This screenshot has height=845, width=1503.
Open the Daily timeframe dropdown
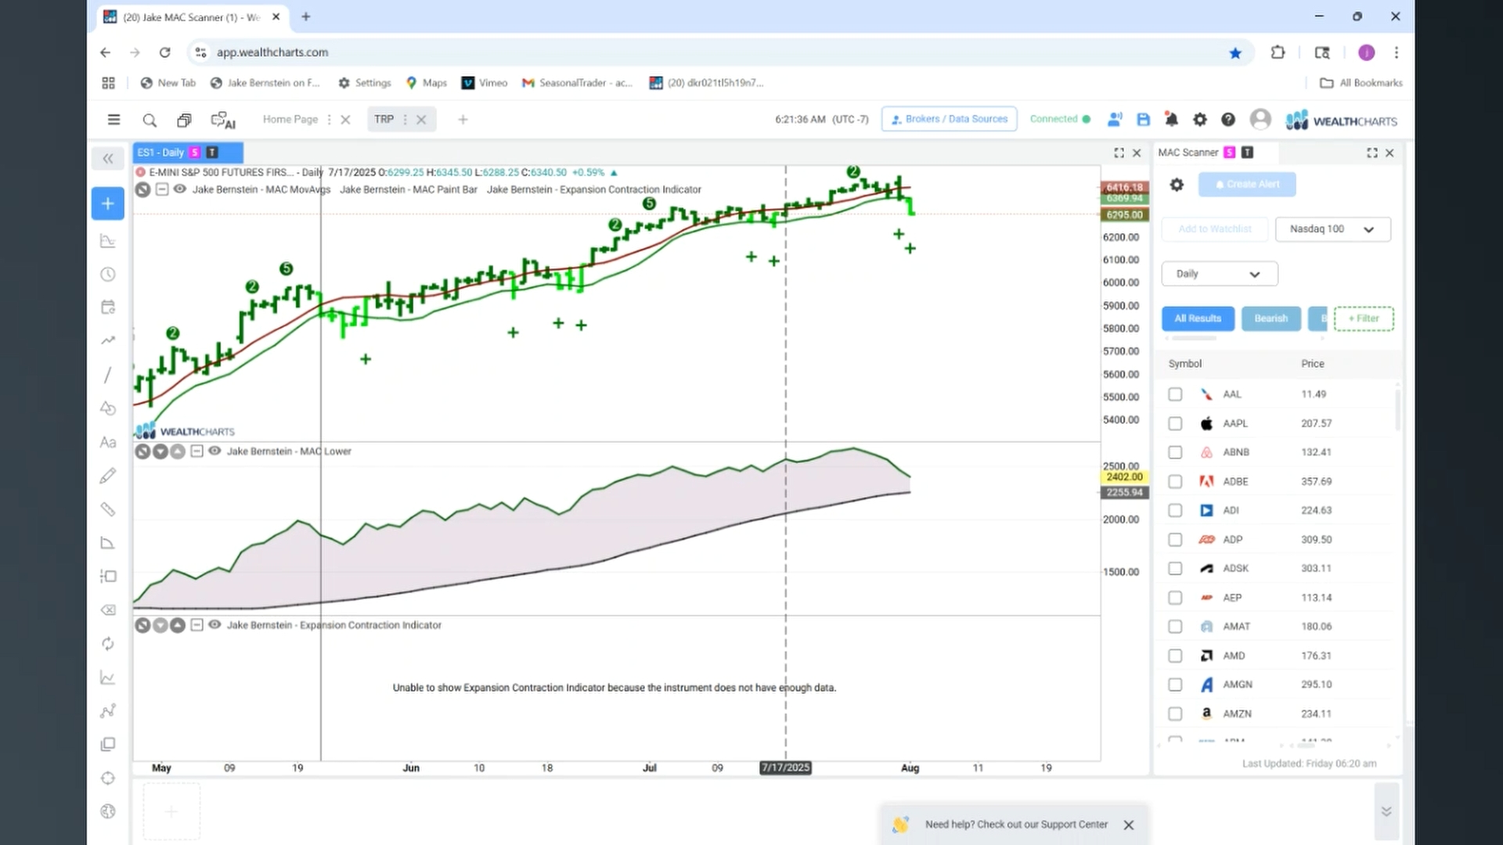(x=1220, y=274)
